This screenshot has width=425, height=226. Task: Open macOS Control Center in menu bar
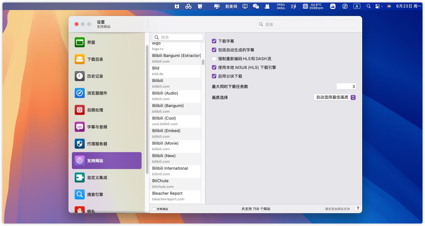point(377,6)
